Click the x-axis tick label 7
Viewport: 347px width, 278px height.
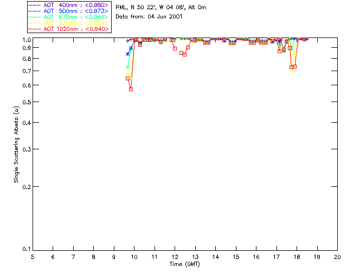73,257
